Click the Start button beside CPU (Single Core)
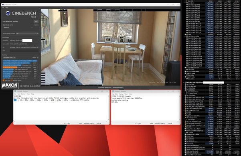241x156 pixels. (x=36, y=25)
